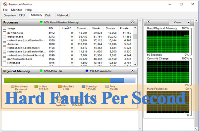Viewport: 199px width, 132px height.
Task: Check the svchost.exe (LocalServiceNet...) checkbox
Action: [x=4, y=51]
